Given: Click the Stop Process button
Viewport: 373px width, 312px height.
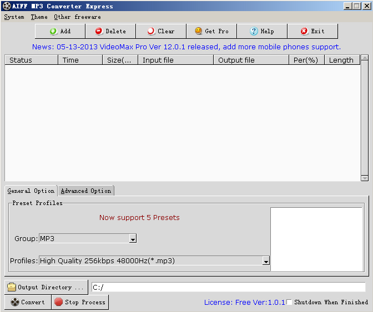Looking at the screenshot, I should [x=80, y=302].
